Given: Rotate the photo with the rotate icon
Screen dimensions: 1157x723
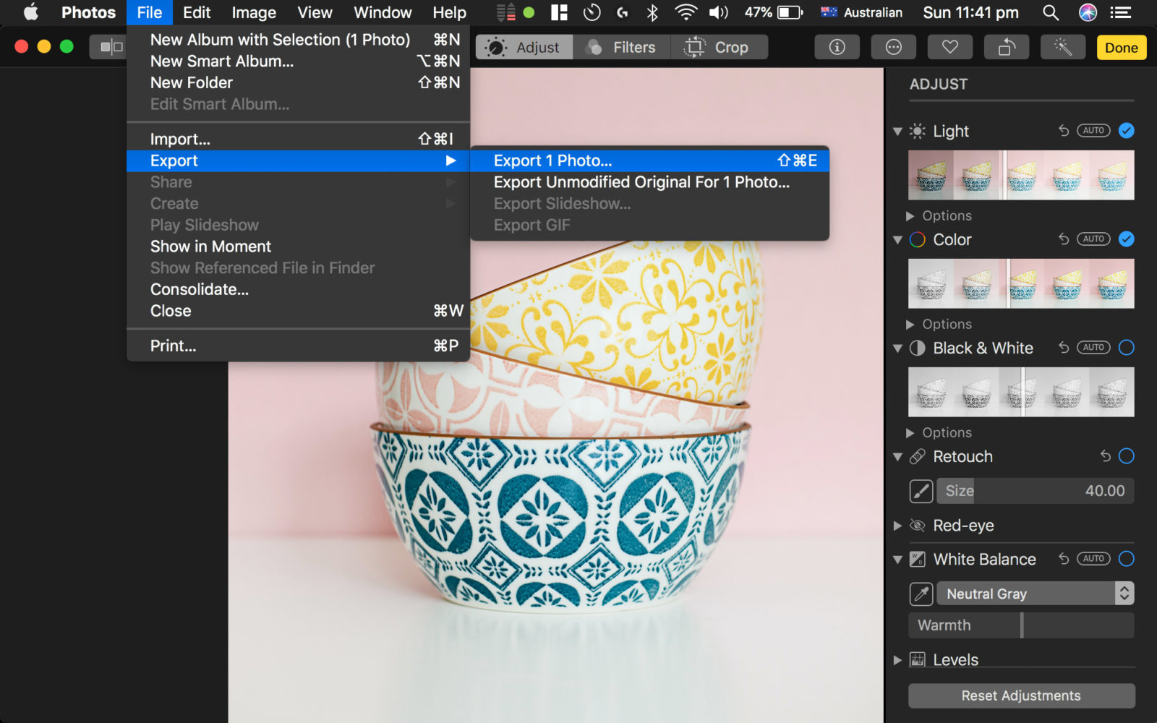Looking at the screenshot, I should [1006, 47].
